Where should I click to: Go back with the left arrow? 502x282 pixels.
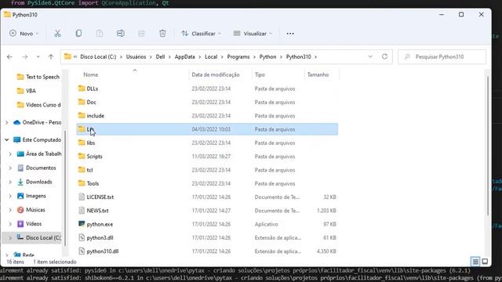(9, 57)
